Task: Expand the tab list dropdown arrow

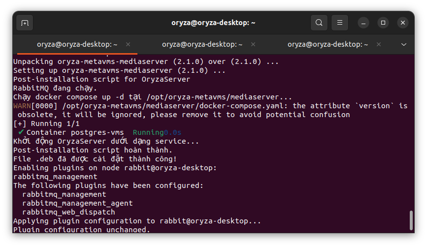Action: coord(403,44)
